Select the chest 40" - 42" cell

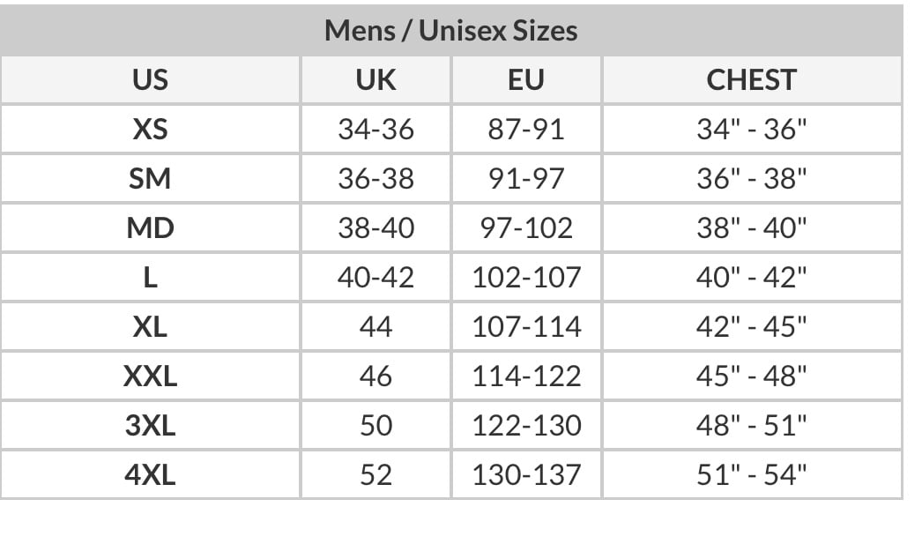pyautogui.click(x=752, y=278)
